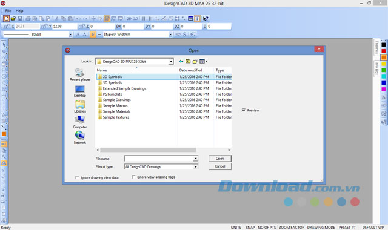The image size is (388, 230).
Task: Click Up One Level folder icon
Action: click(188, 61)
